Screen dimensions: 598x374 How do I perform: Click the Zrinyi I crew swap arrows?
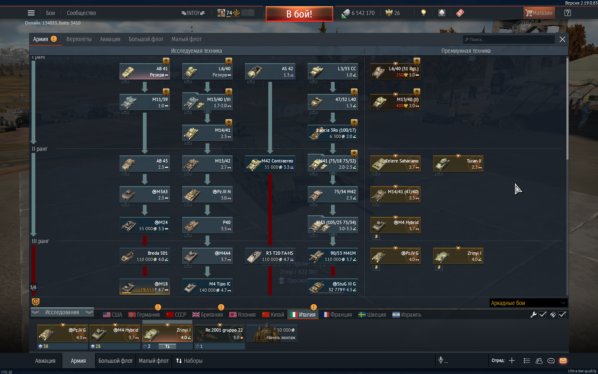167,346
